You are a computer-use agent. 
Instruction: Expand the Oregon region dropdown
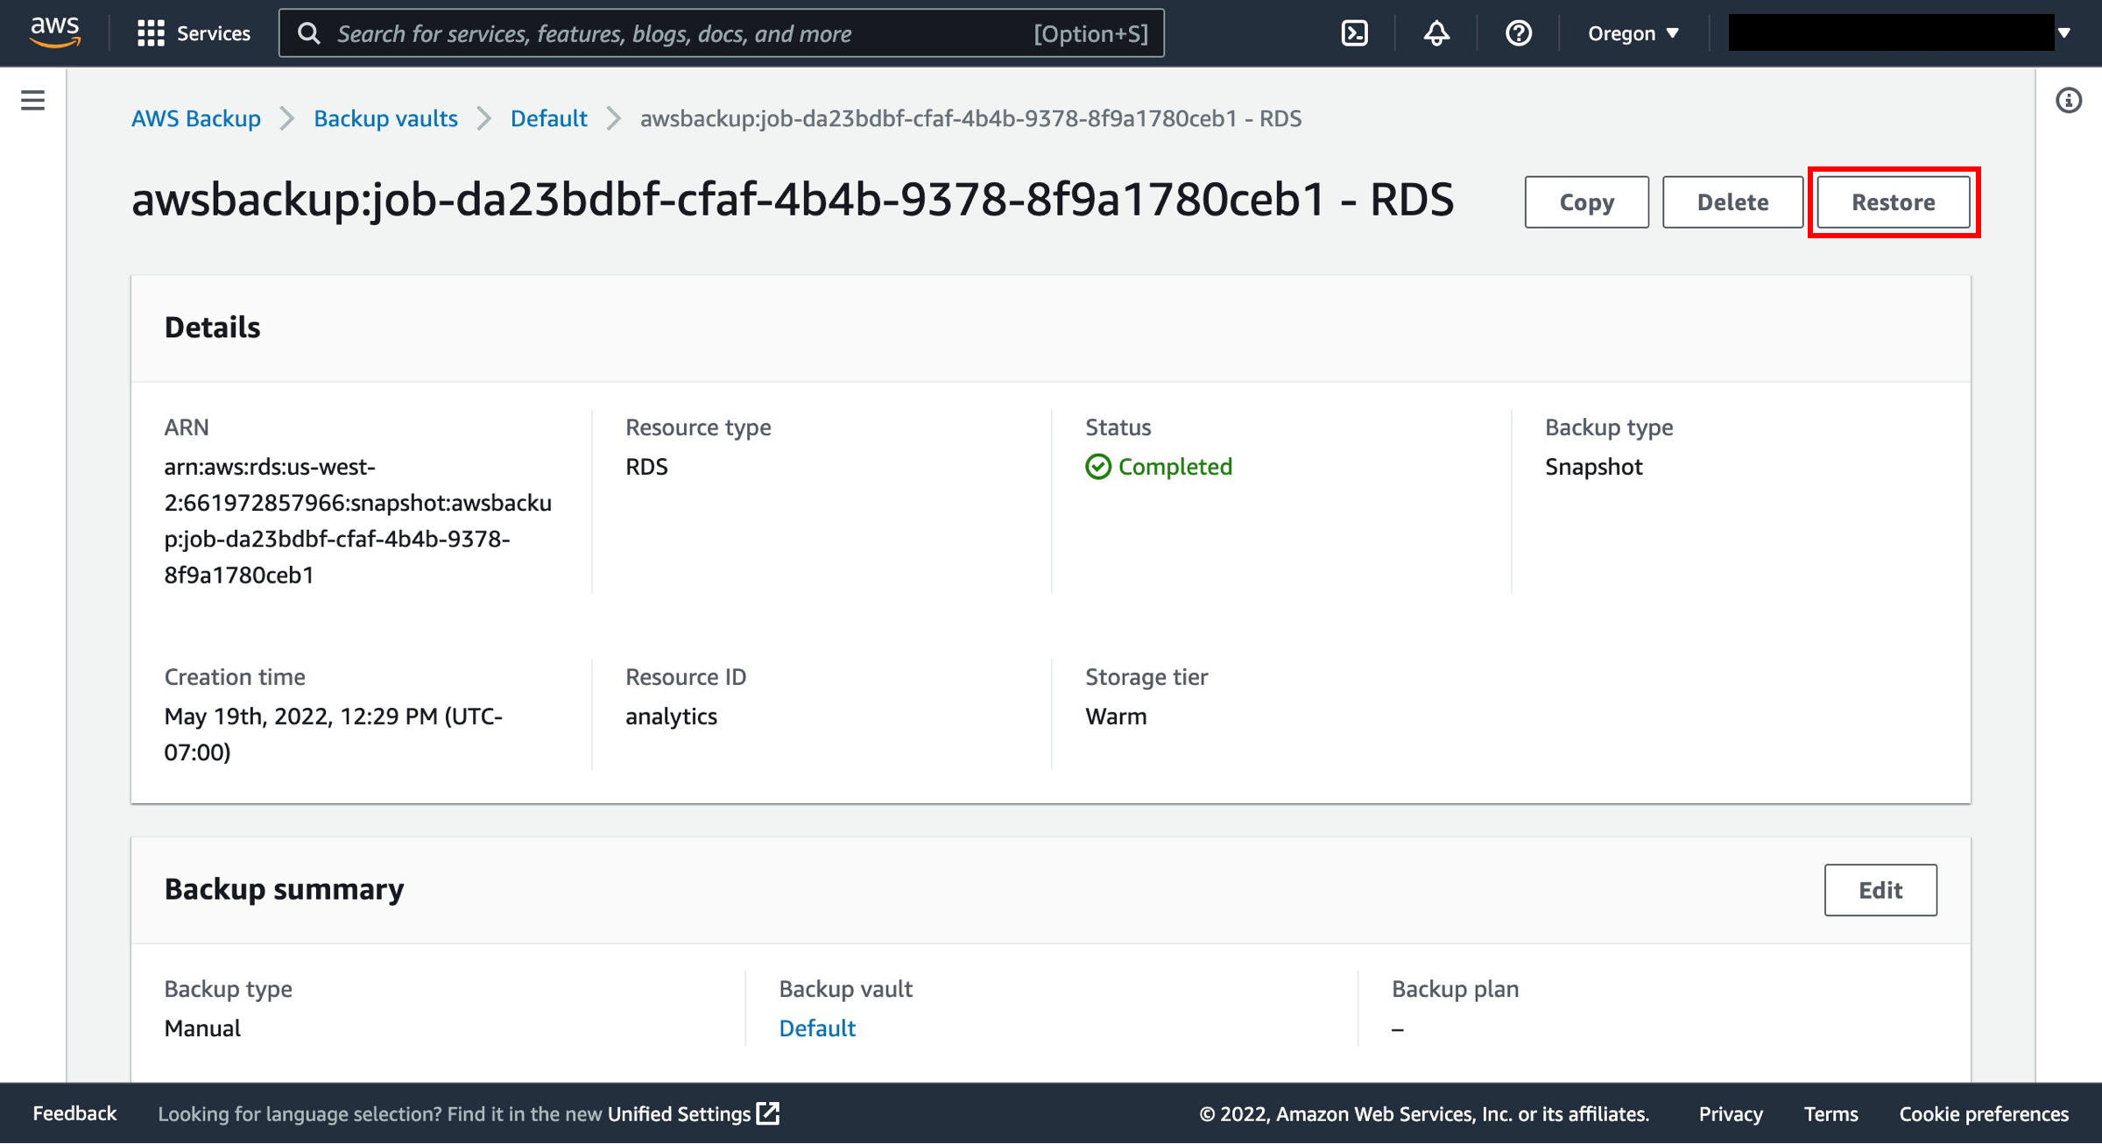(x=1633, y=33)
